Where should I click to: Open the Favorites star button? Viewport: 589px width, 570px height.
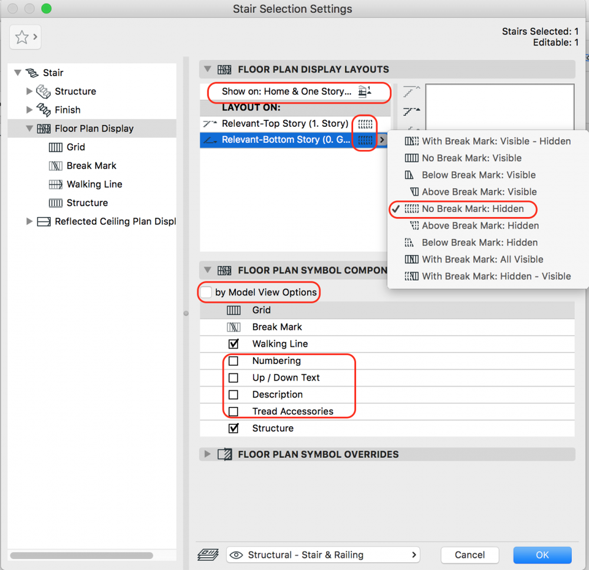click(25, 37)
